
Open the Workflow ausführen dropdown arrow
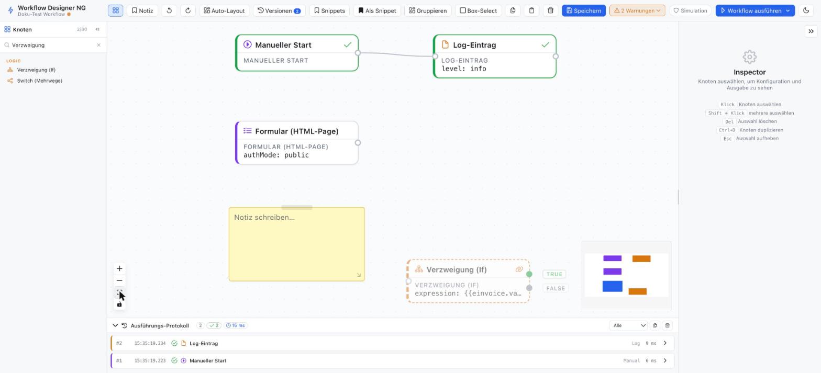[789, 10]
